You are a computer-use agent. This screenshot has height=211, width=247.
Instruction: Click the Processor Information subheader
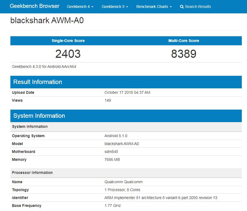(x=126, y=173)
